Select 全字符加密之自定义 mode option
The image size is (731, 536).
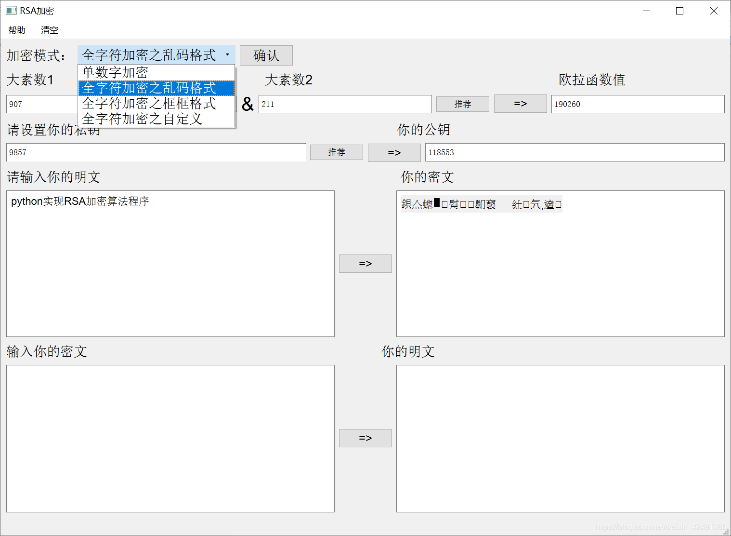[x=157, y=119]
